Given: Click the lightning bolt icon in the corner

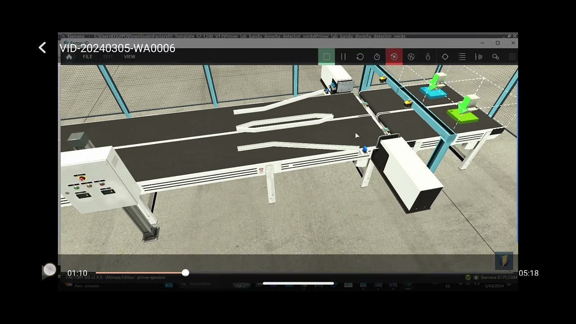Looking at the screenshot, I should pyautogui.click(x=504, y=261).
